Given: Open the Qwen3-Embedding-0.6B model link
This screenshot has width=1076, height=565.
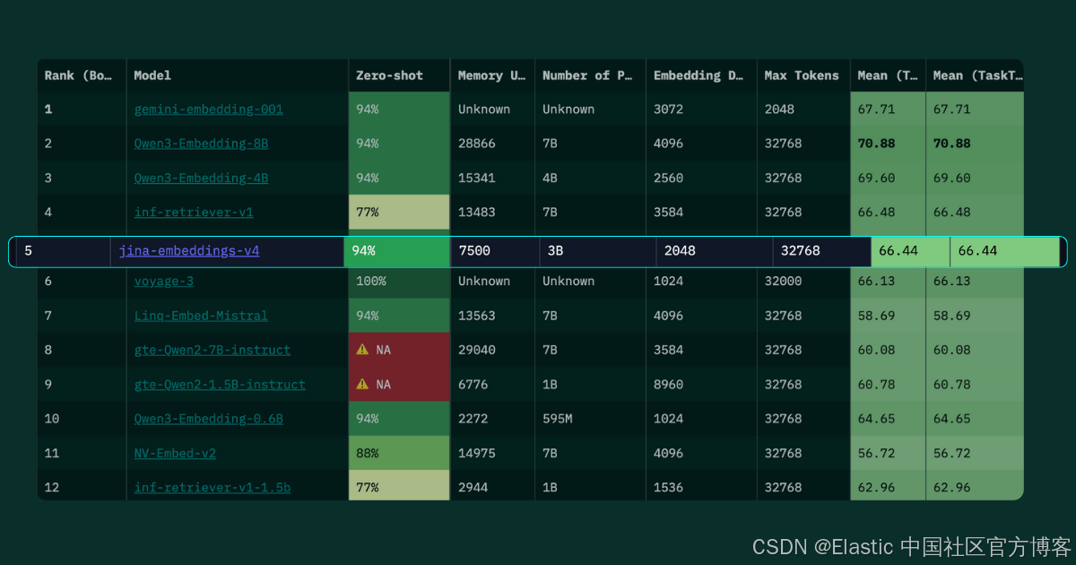Looking at the screenshot, I should tap(209, 419).
